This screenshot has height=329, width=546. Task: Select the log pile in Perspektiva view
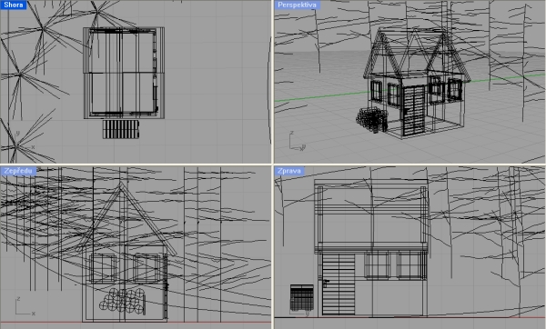(371, 120)
